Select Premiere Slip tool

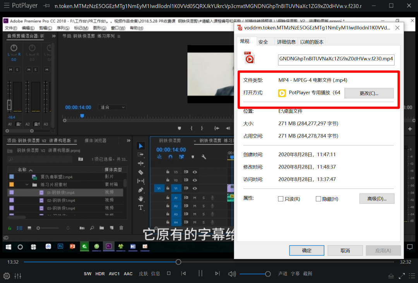tap(140, 181)
